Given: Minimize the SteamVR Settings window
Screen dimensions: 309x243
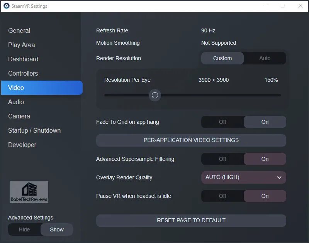Looking at the screenshot, I should click(265, 6).
